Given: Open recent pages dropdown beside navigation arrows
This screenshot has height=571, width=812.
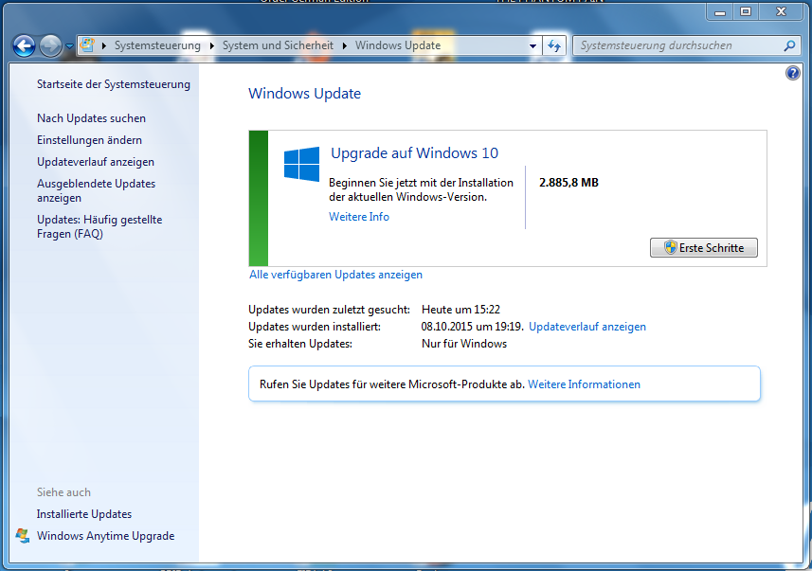Looking at the screenshot, I should [69, 46].
